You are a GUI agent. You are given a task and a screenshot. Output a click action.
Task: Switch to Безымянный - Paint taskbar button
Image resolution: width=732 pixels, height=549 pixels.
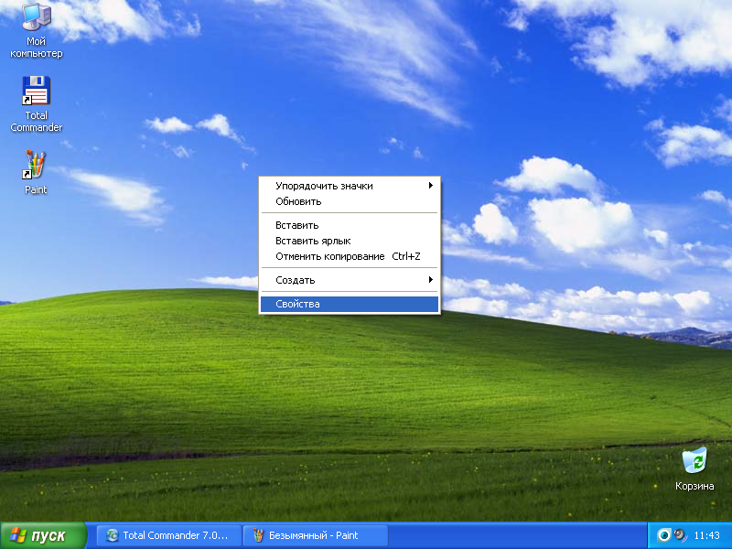316,535
